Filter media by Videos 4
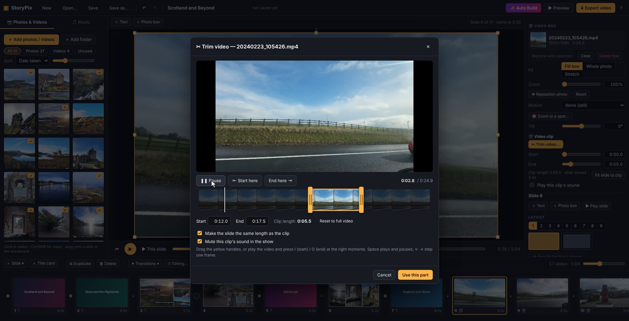 [61, 51]
